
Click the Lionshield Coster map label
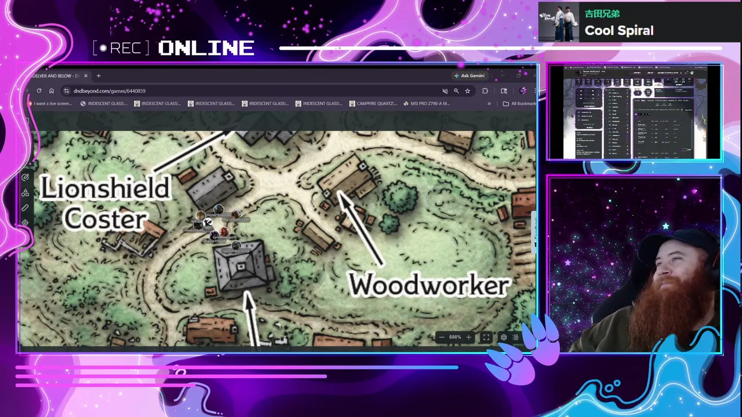(106, 203)
